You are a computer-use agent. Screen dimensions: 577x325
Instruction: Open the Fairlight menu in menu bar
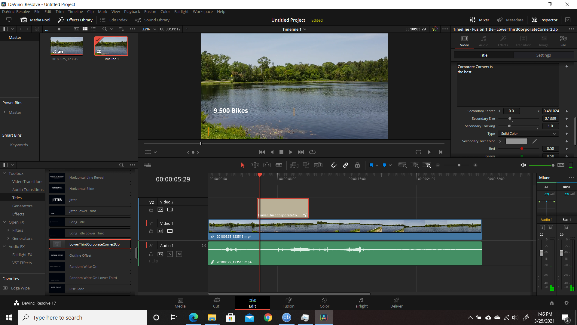pyautogui.click(x=182, y=11)
